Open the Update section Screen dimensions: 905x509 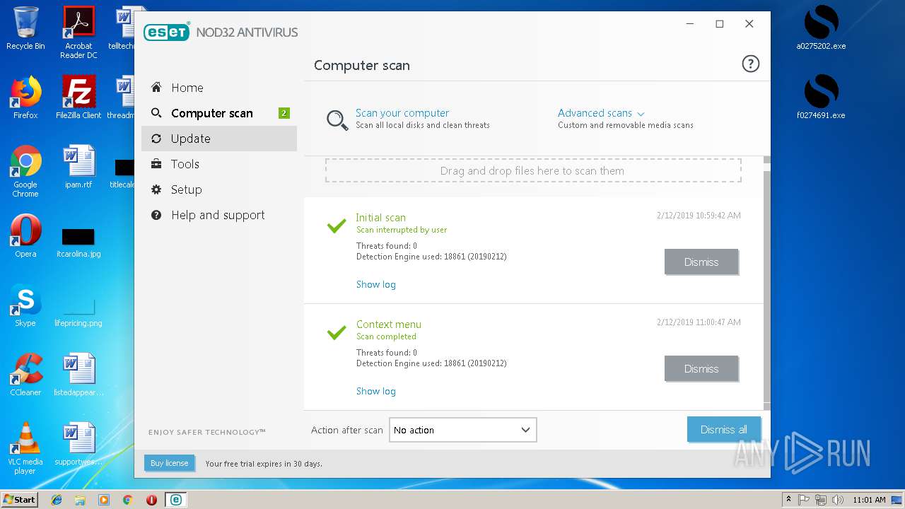pos(219,139)
